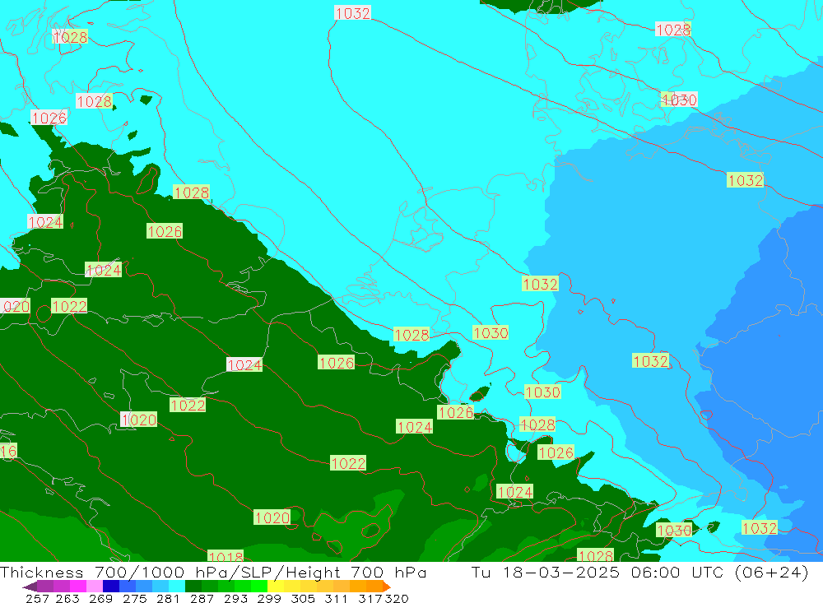Select the magenta legend color swatch
Screen dimensions: 823x603
coord(77,587)
